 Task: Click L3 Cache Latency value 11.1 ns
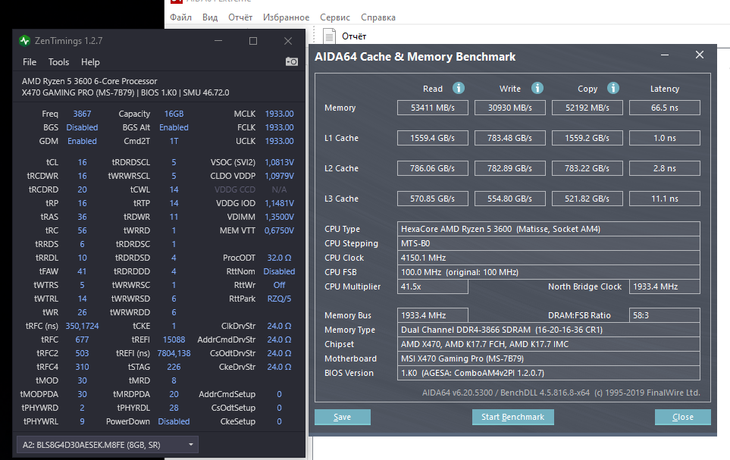[x=664, y=199]
